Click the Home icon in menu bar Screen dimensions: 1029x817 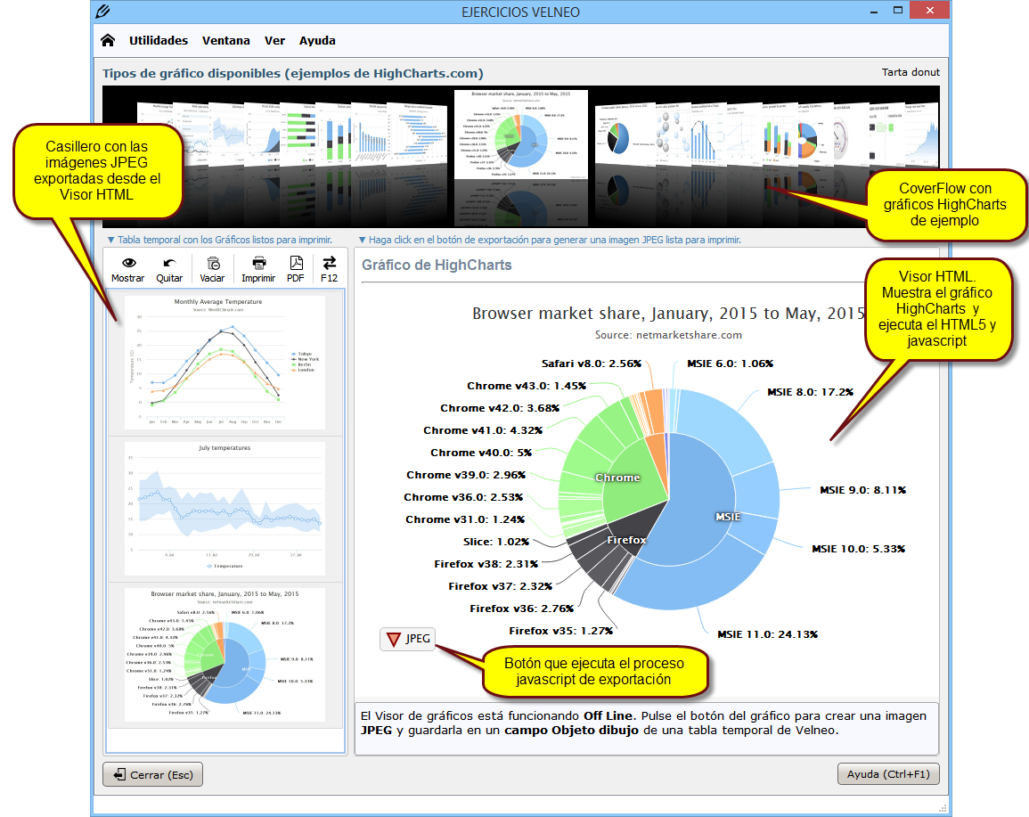click(x=108, y=40)
